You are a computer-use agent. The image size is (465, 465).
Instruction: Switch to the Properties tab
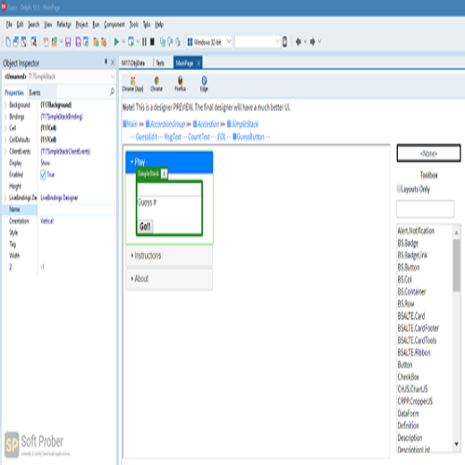click(14, 93)
